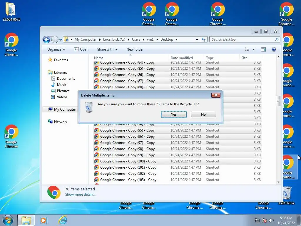Screen dimensions: 301x226
Task: Select the 23.654.8675 desktop folder
Action: point(11,11)
